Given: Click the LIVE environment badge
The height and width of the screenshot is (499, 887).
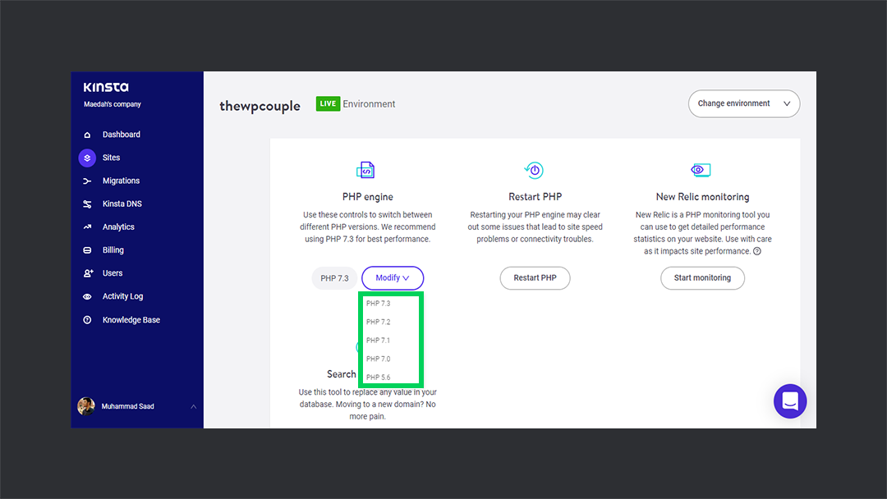Looking at the screenshot, I should [x=328, y=104].
